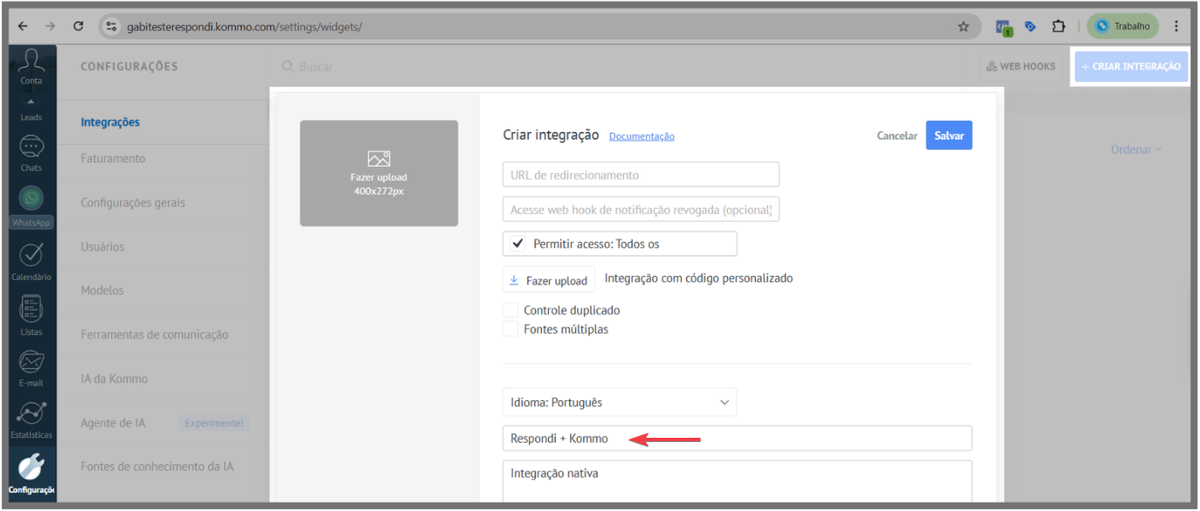The width and height of the screenshot is (1200, 511).
Task: Open the Ordenar dropdown
Action: coord(1136,149)
